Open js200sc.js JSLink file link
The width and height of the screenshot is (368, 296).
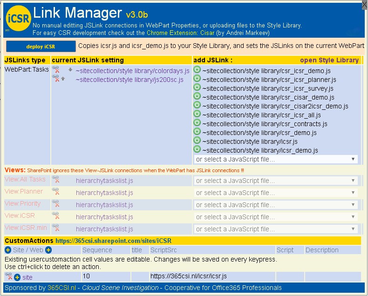129,80
